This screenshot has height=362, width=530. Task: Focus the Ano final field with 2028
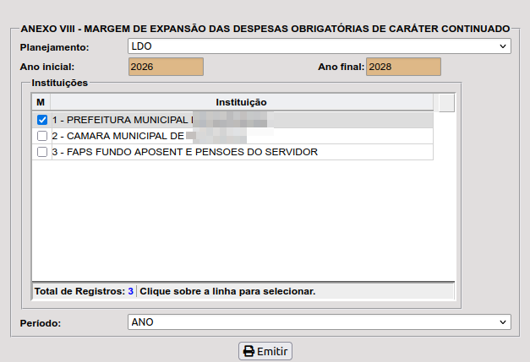click(x=403, y=66)
